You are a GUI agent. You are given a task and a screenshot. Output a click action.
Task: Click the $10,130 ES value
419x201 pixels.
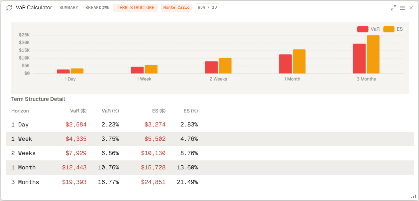coord(153,153)
